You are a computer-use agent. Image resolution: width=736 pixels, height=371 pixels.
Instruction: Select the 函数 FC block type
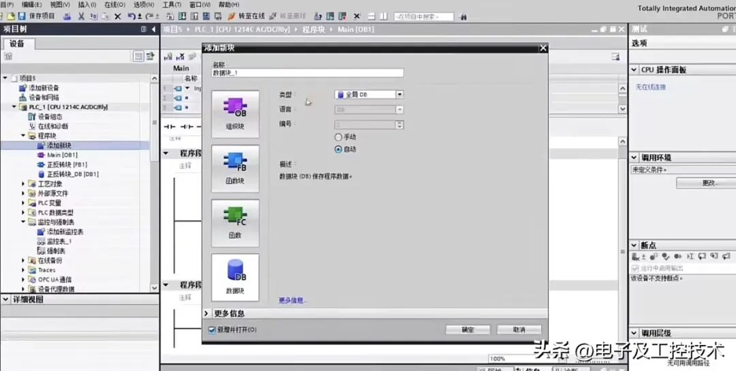pos(235,223)
